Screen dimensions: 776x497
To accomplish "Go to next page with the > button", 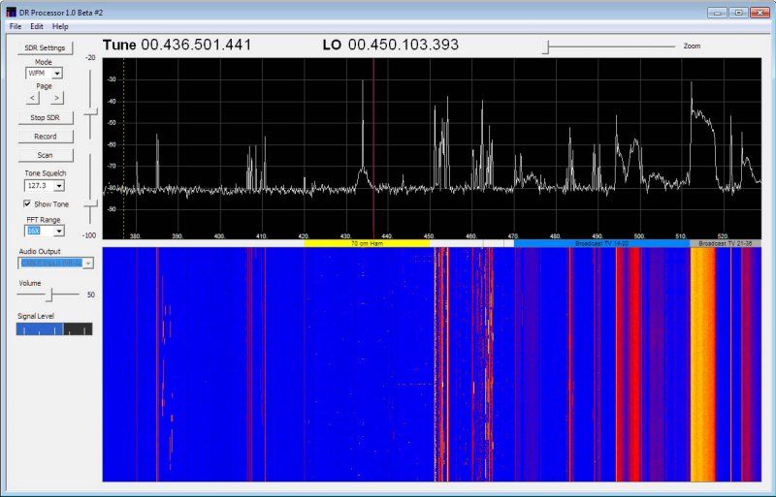I will click(x=57, y=98).
